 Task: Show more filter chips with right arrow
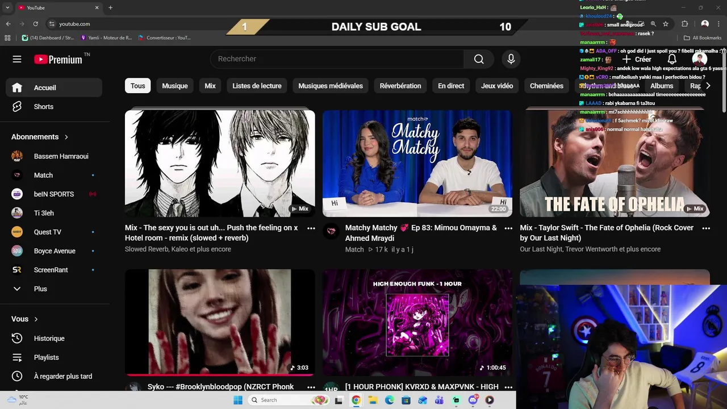coord(708,86)
